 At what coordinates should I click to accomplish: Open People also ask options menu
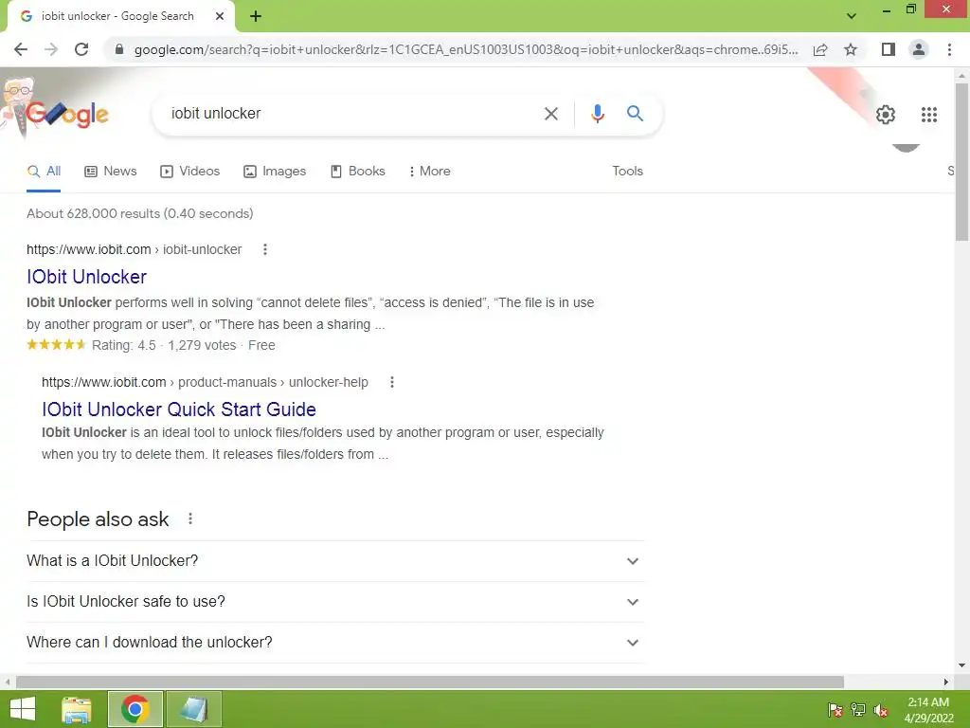(x=190, y=519)
